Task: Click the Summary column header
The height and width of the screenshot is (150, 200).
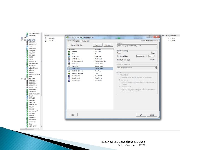Action: coord(104,49)
